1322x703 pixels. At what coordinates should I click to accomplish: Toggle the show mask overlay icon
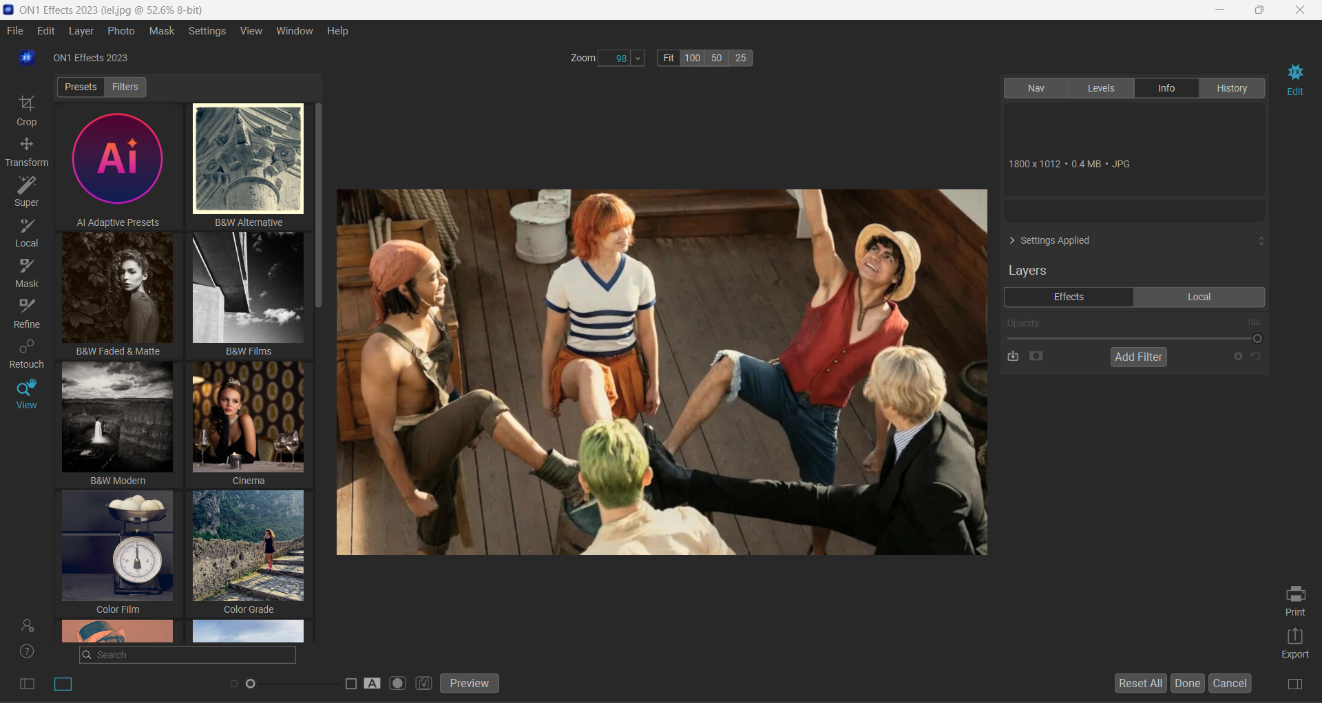[397, 683]
